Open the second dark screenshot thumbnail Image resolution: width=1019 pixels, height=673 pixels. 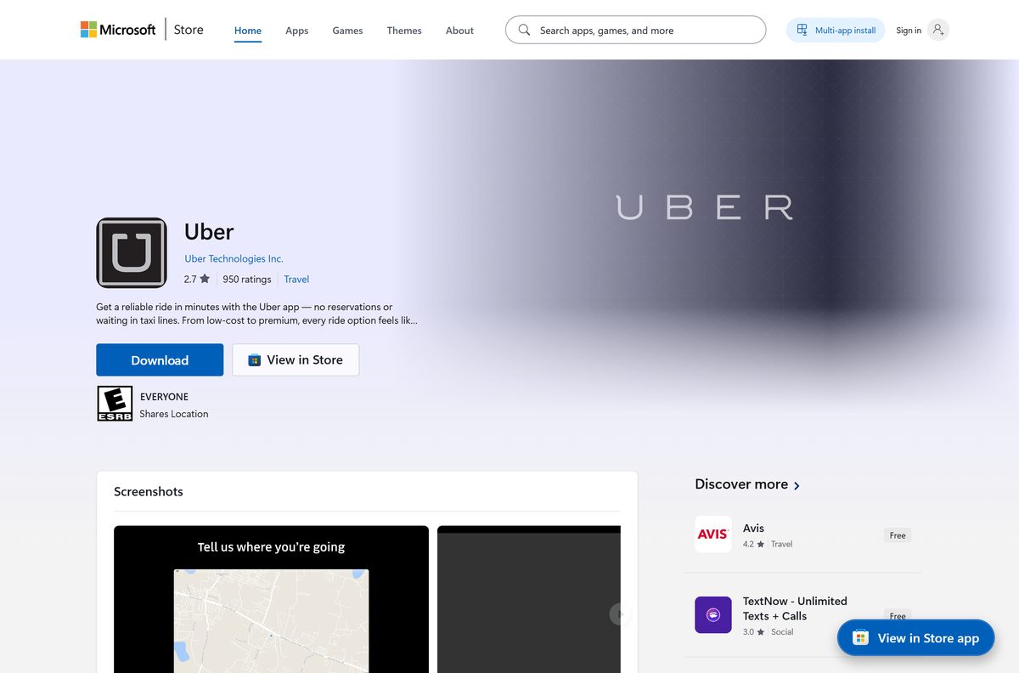[x=529, y=599]
